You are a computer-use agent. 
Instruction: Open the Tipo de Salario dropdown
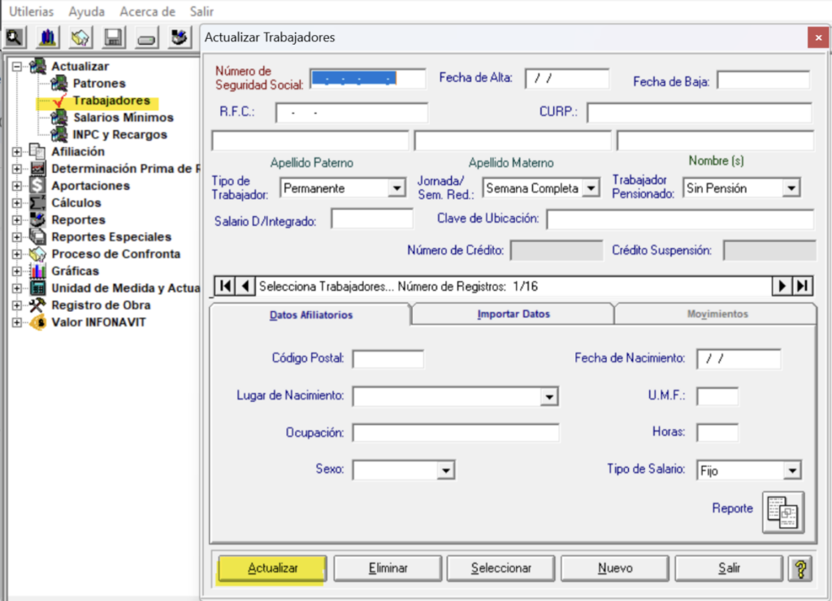pyautogui.click(x=792, y=470)
